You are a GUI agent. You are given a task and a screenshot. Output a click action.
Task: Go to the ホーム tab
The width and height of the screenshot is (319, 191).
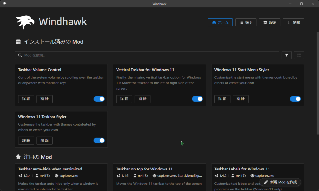(220, 22)
